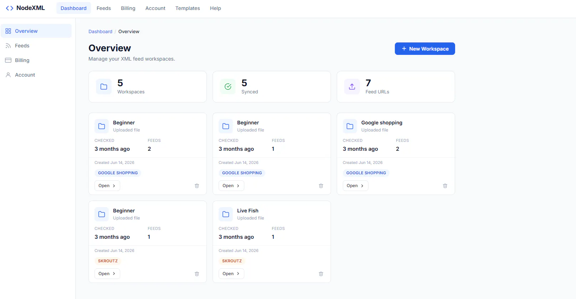
Task: Click the Billing card icon in the sidebar
Action: click(x=8, y=60)
